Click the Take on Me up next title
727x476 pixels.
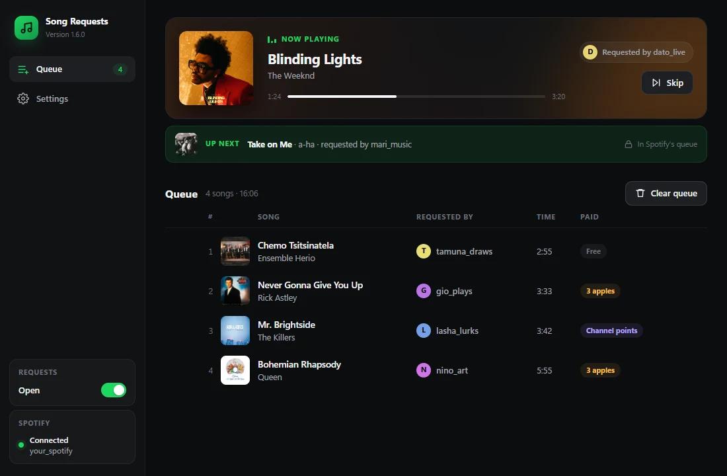coord(270,144)
